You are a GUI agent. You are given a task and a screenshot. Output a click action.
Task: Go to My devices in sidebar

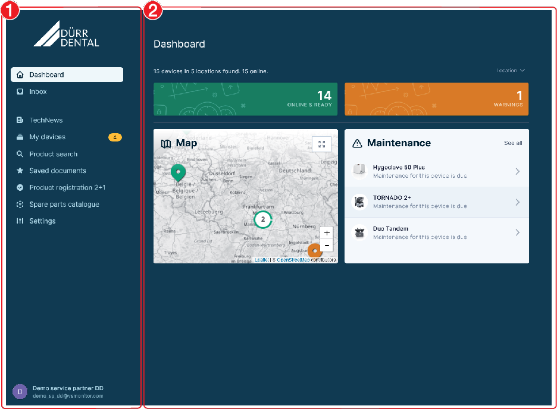coord(48,137)
